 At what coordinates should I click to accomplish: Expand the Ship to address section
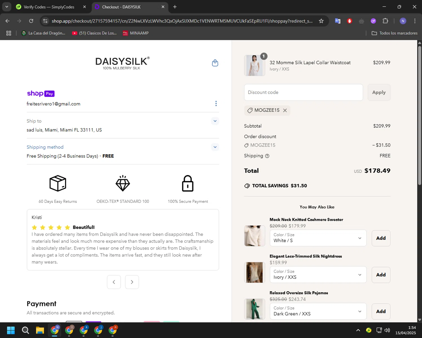coord(215,121)
